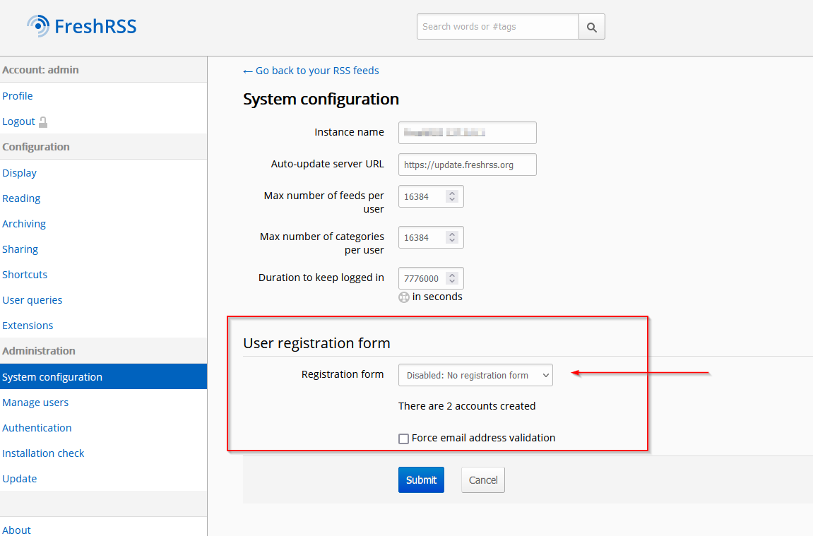Click the Max feeds per user stepper arrows

tap(452, 197)
